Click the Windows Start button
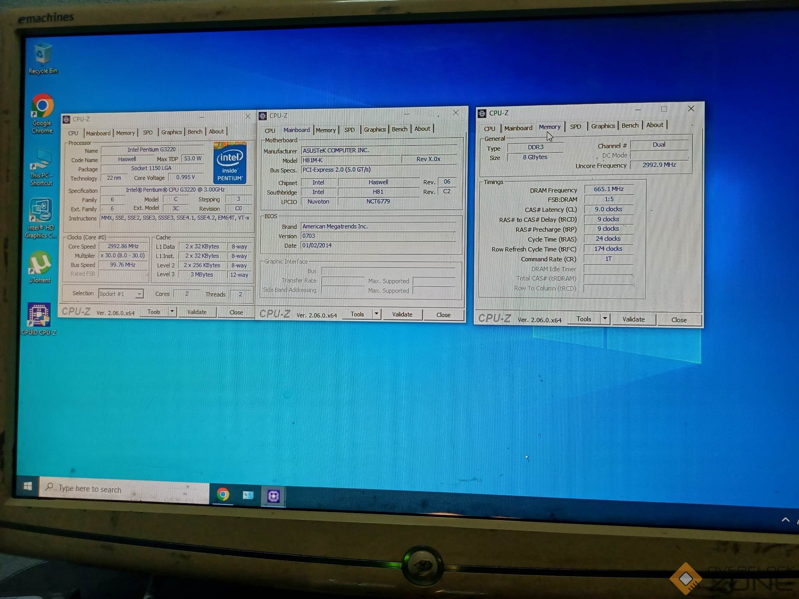The height and width of the screenshot is (599, 799). tap(28, 486)
